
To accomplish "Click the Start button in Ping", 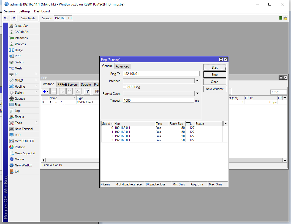I will click(x=215, y=68).
